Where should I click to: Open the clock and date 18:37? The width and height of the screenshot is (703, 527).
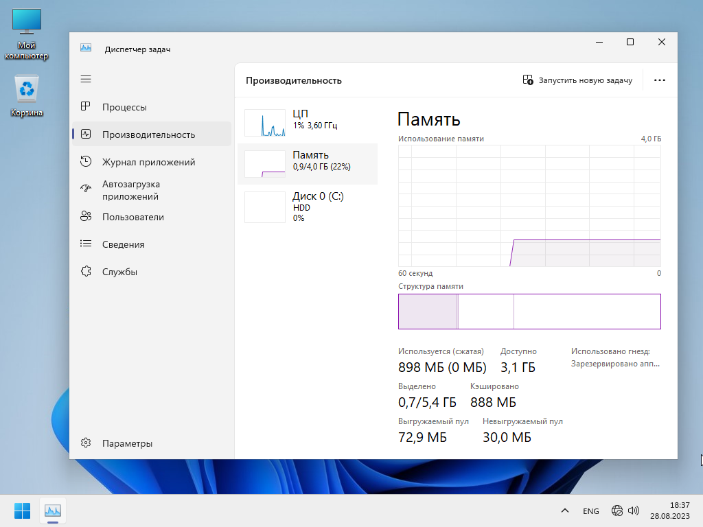670,511
